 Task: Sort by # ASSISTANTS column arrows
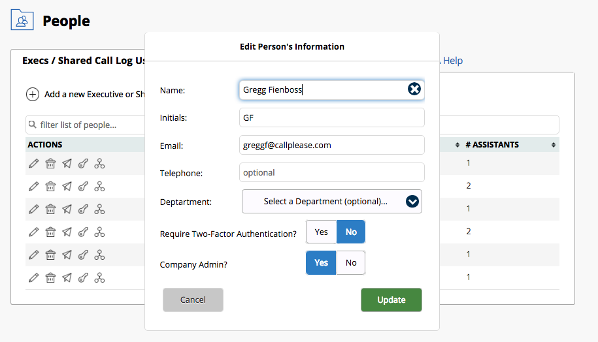click(x=554, y=145)
